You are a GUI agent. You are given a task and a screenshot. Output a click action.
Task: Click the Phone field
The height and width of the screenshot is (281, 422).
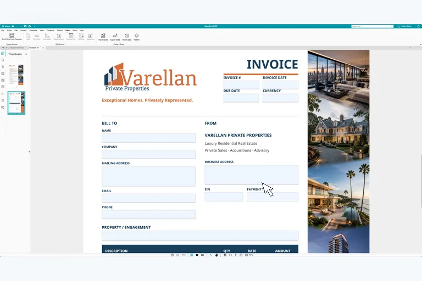(148, 215)
